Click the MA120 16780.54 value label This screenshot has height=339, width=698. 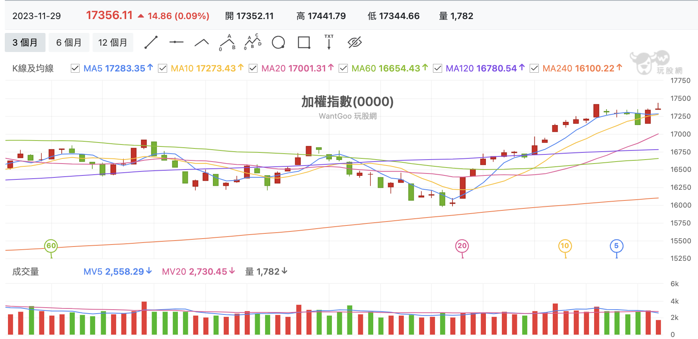point(485,68)
